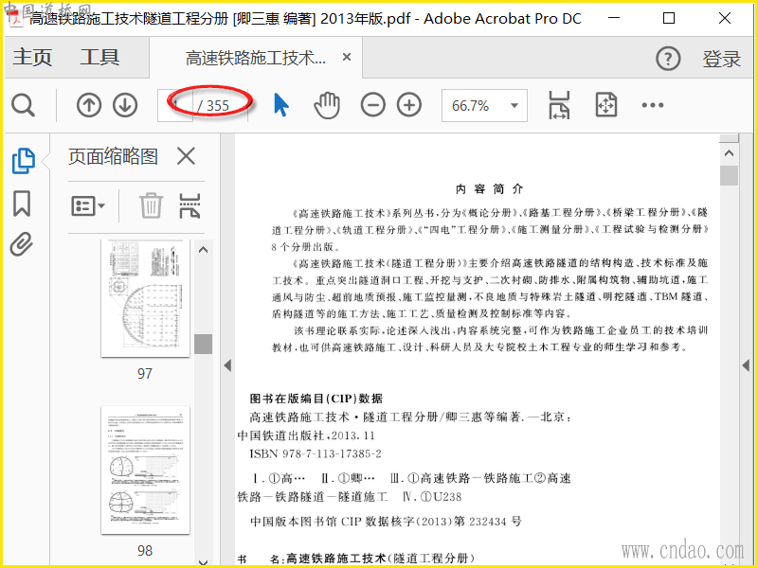This screenshot has width=758, height=568.
Task: Activate the hand pan tool
Action: [x=327, y=105]
